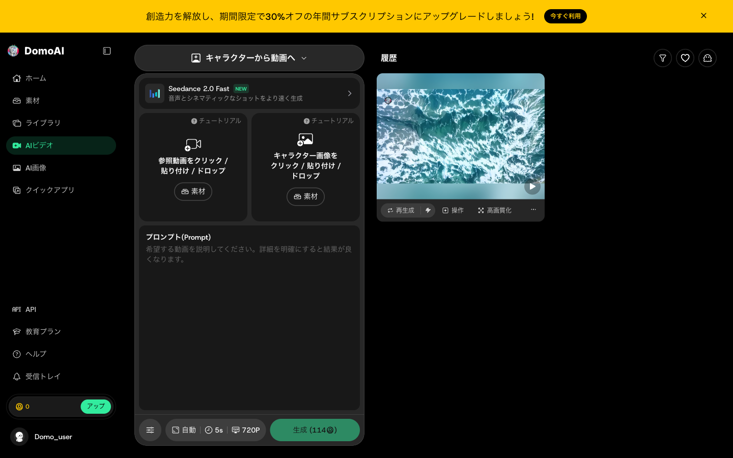Image resolution: width=733 pixels, height=458 pixels.
Task: Open 素材 in the sidebar menu
Action: pos(61,101)
